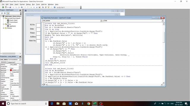Click the Reset stop icon in toolbar
This screenshot has width=190, height=106.
37,7
